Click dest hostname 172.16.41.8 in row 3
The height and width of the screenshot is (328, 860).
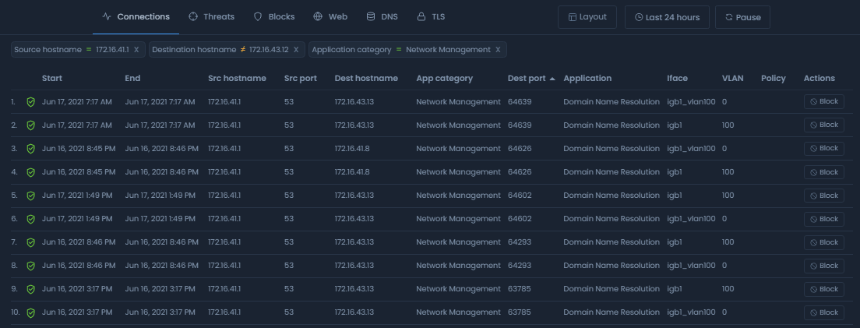tap(352, 149)
